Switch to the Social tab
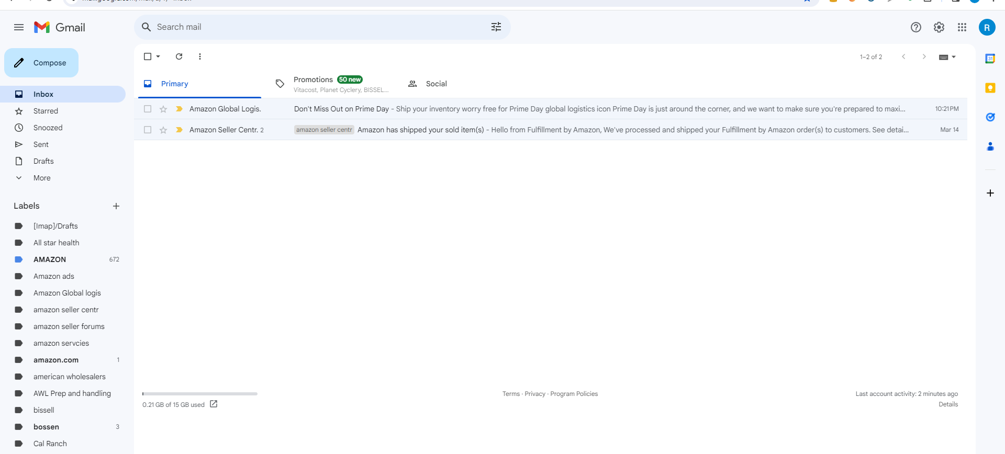Viewport: 1005px width, 454px height. coord(464,84)
